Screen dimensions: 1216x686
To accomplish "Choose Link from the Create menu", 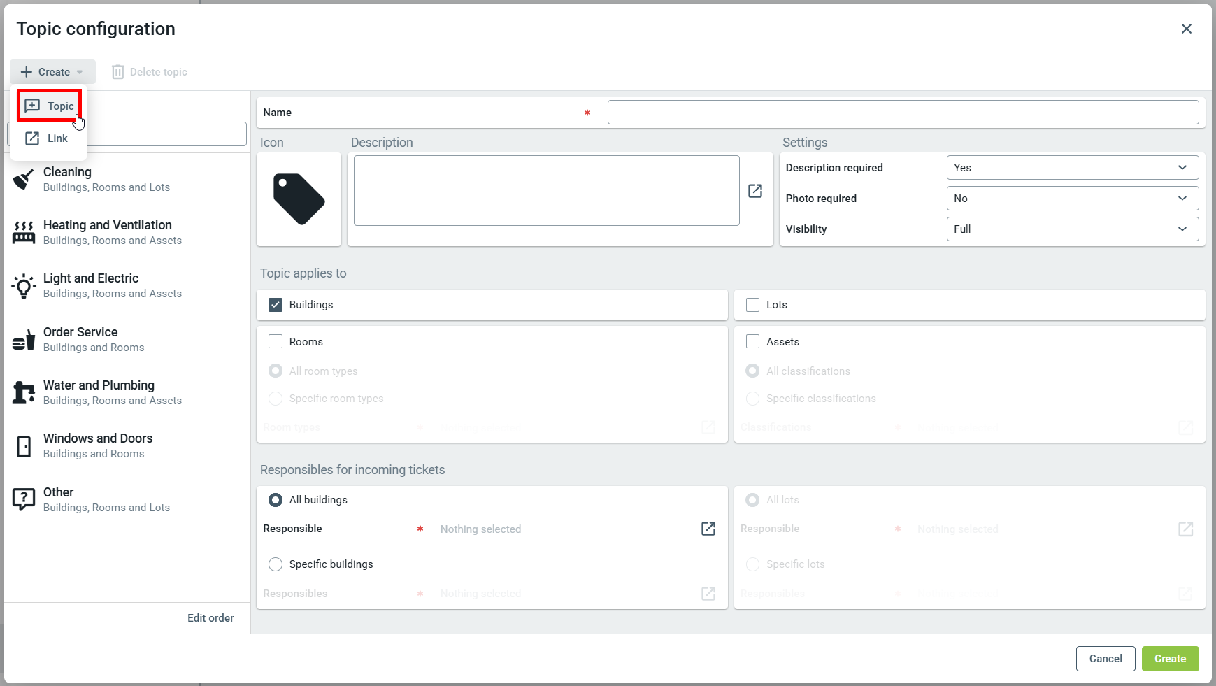I will click(x=48, y=138).
